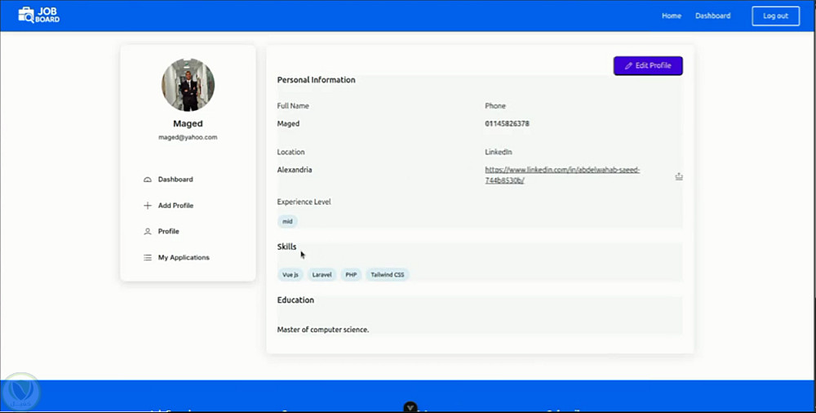816x413 pixels.
Task: Click the Maged name under the avatar
Action: [x=188, y=123]
